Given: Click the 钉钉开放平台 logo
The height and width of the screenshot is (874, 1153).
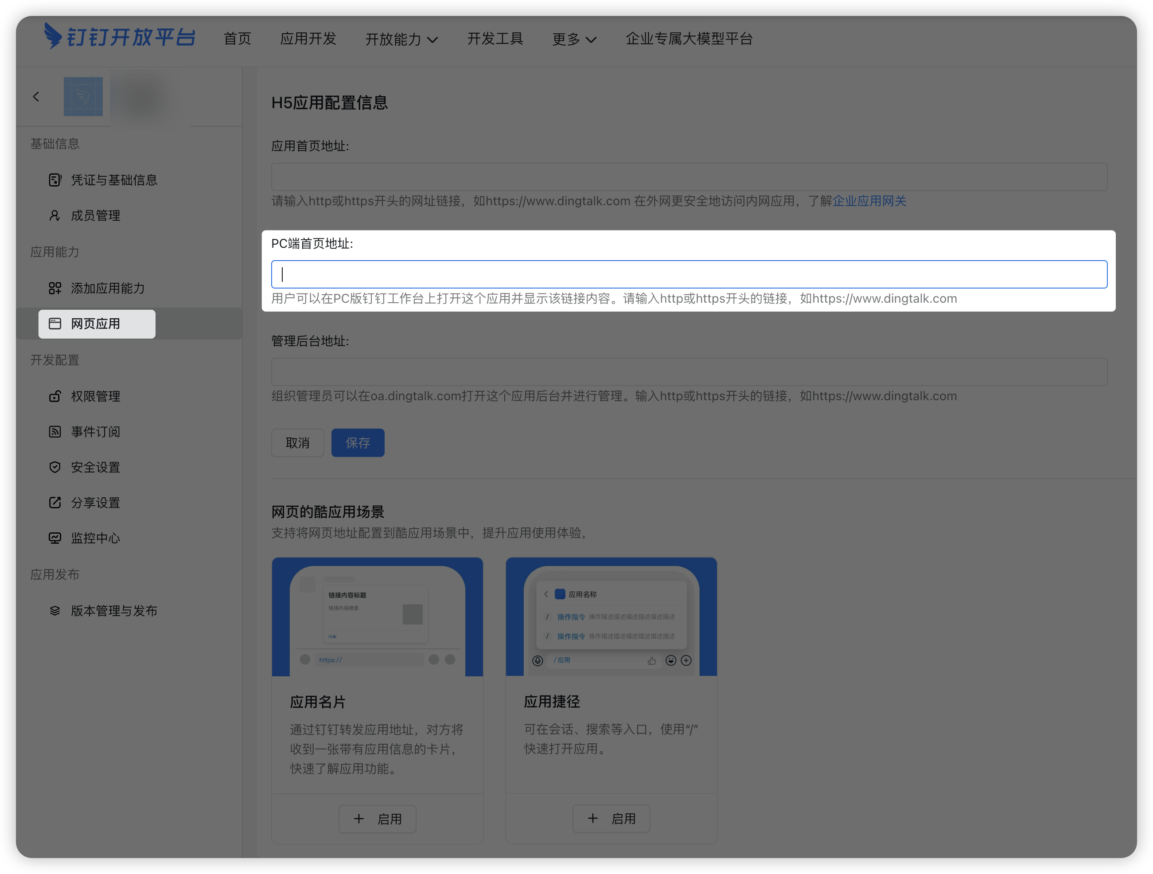Looking at the screenshot, I should 120,36.
